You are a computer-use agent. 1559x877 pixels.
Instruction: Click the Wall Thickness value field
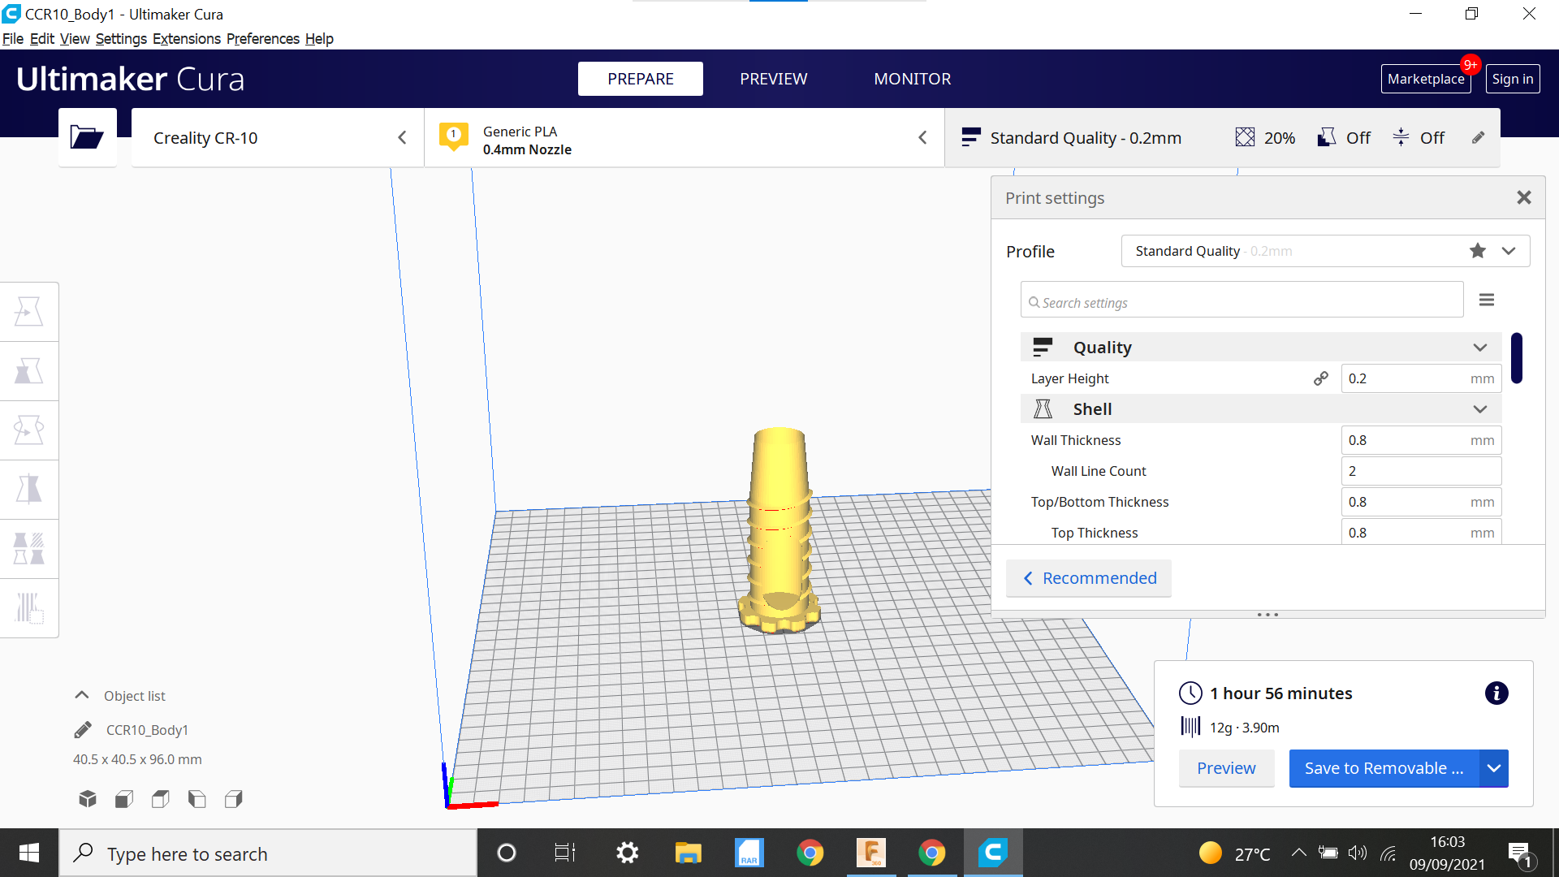(1421, 440)
